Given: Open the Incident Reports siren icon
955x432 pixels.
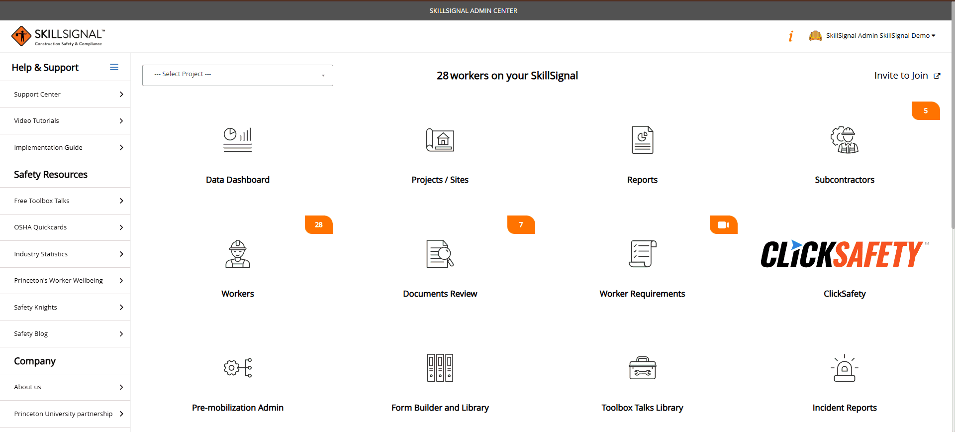Looking at the screenshot, I should [845, 368].
